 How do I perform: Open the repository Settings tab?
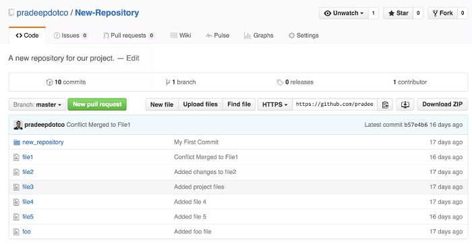pos(303,36)
